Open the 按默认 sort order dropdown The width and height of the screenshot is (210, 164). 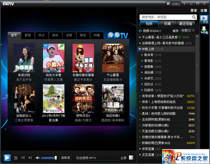click(188, 31)
